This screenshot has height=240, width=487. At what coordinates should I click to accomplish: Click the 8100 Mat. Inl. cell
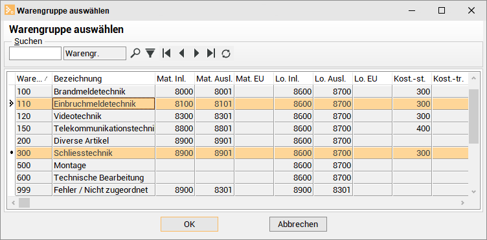175,104
